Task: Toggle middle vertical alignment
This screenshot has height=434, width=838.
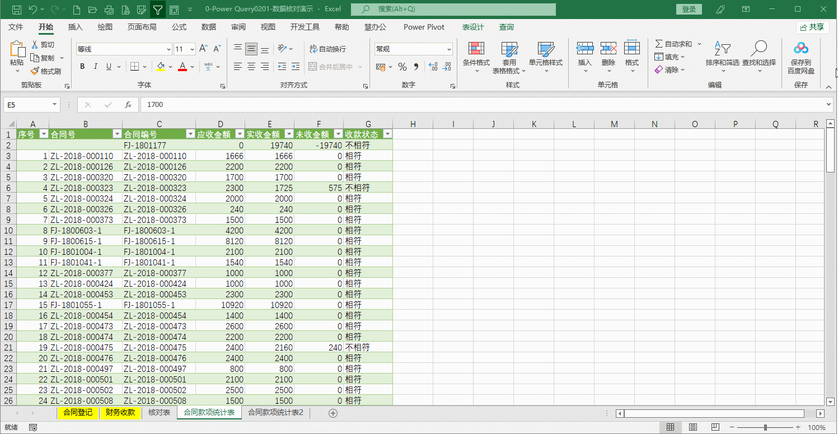Action: (x=251, y=49)
